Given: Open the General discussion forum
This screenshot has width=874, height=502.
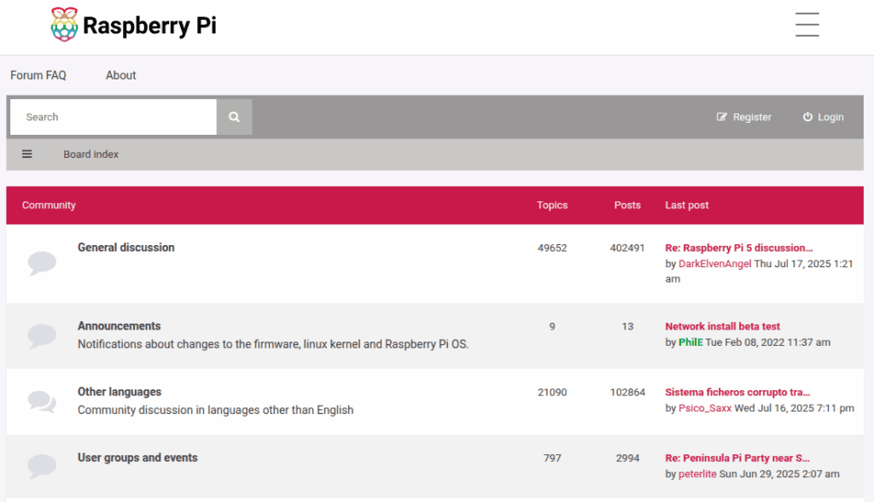Looking at the screenshot, I should pos(125,248).
